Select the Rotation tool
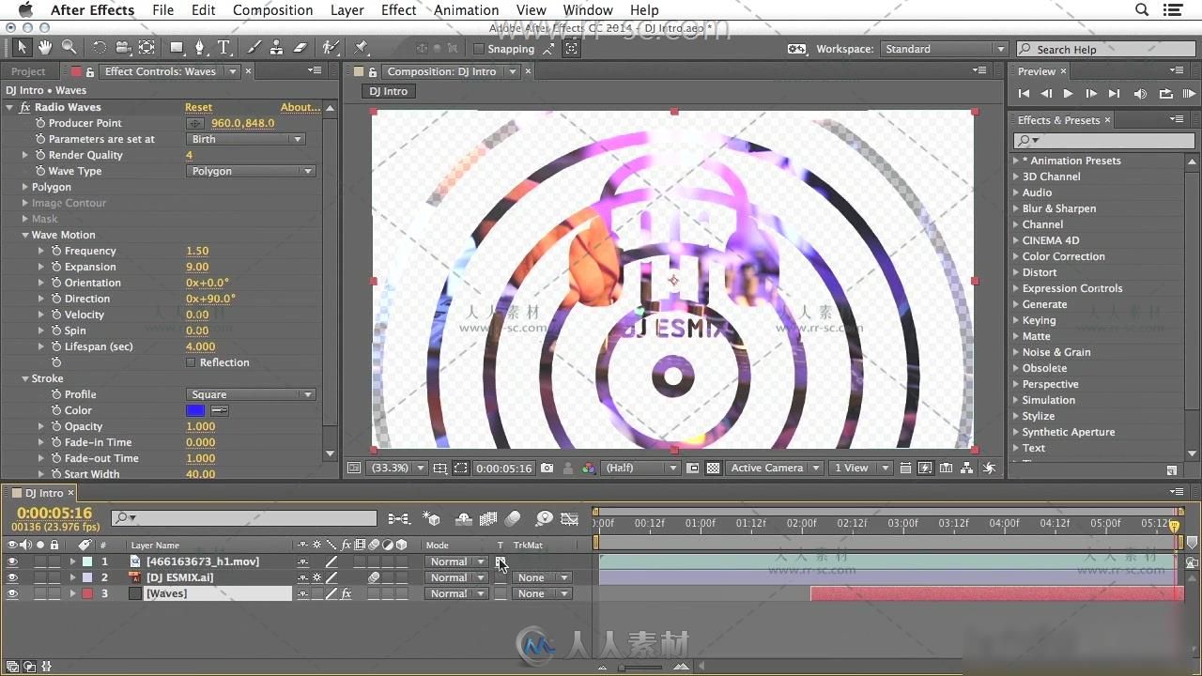Image resolution: width=1202 pixels, height=676 pixels. click(x=99, y=48)
